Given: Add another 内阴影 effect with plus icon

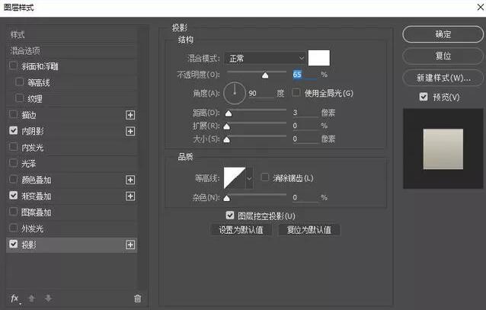Looking at the screenshot, I should pos(130,131).
